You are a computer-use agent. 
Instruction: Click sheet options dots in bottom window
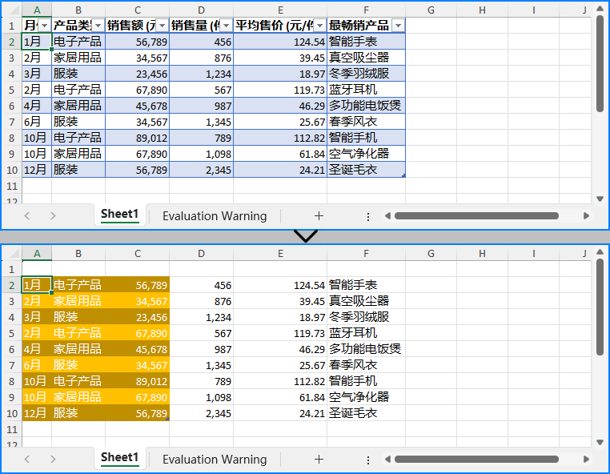tap(368, 460)
